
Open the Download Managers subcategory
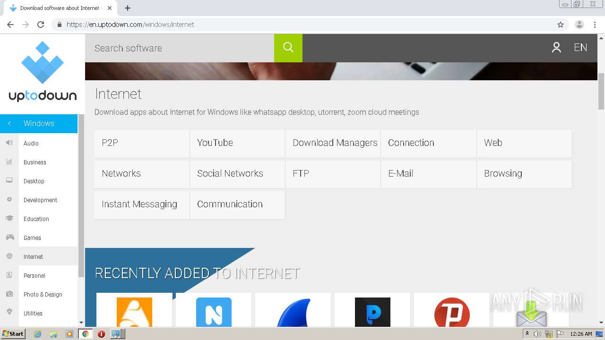333,143
